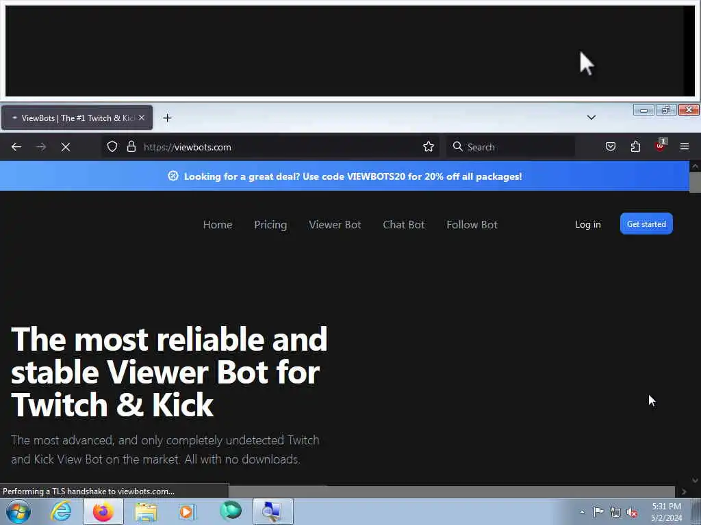Open a new tab with the plus button
Image resolution: width=701 pixels, height=525 pixels.
pos(167,118)
